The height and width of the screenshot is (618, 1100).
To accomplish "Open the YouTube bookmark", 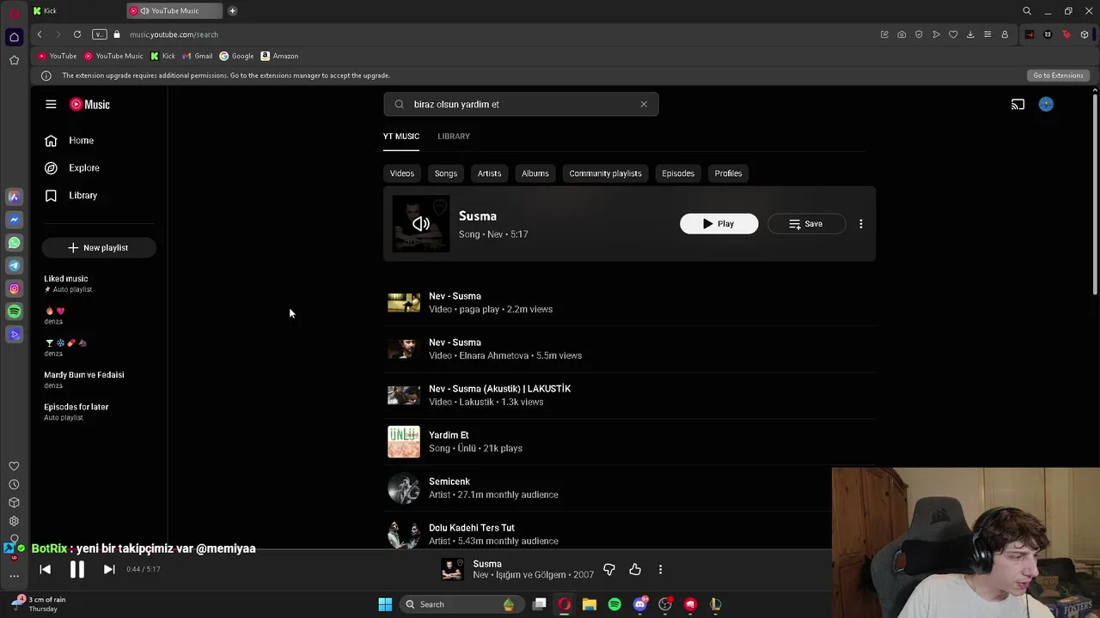I will tap(57, 56).
